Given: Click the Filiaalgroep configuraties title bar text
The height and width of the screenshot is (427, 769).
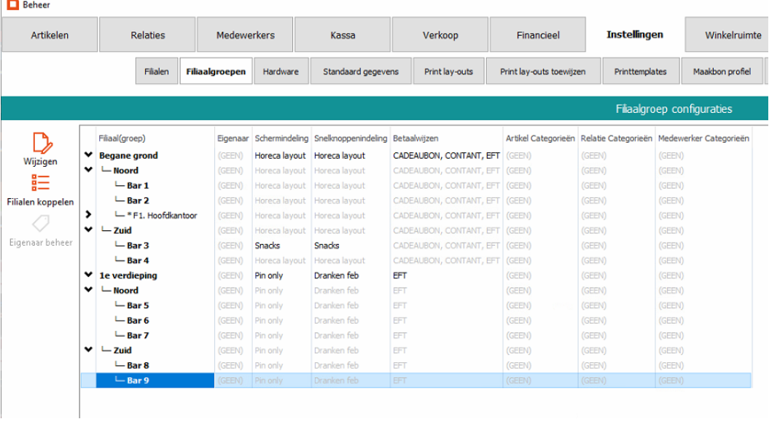Looking at the screenshot, I should [674, 109].
